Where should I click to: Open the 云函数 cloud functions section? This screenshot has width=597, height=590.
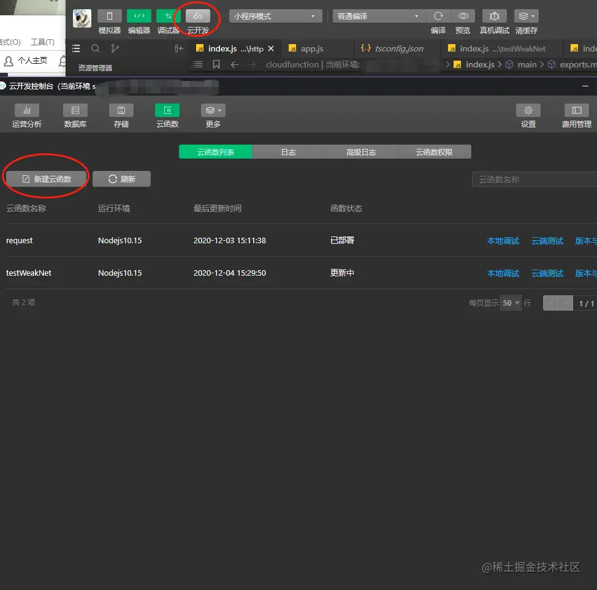point(167,116)
